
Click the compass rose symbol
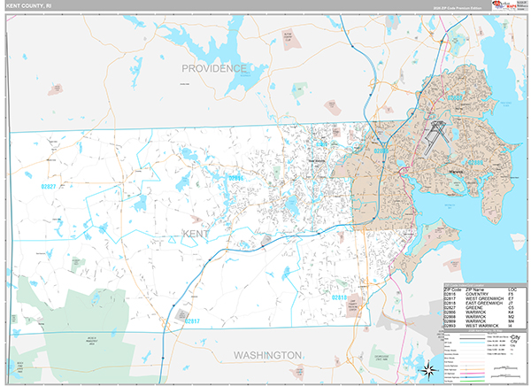pyautogui.click(x=428, y=370)
